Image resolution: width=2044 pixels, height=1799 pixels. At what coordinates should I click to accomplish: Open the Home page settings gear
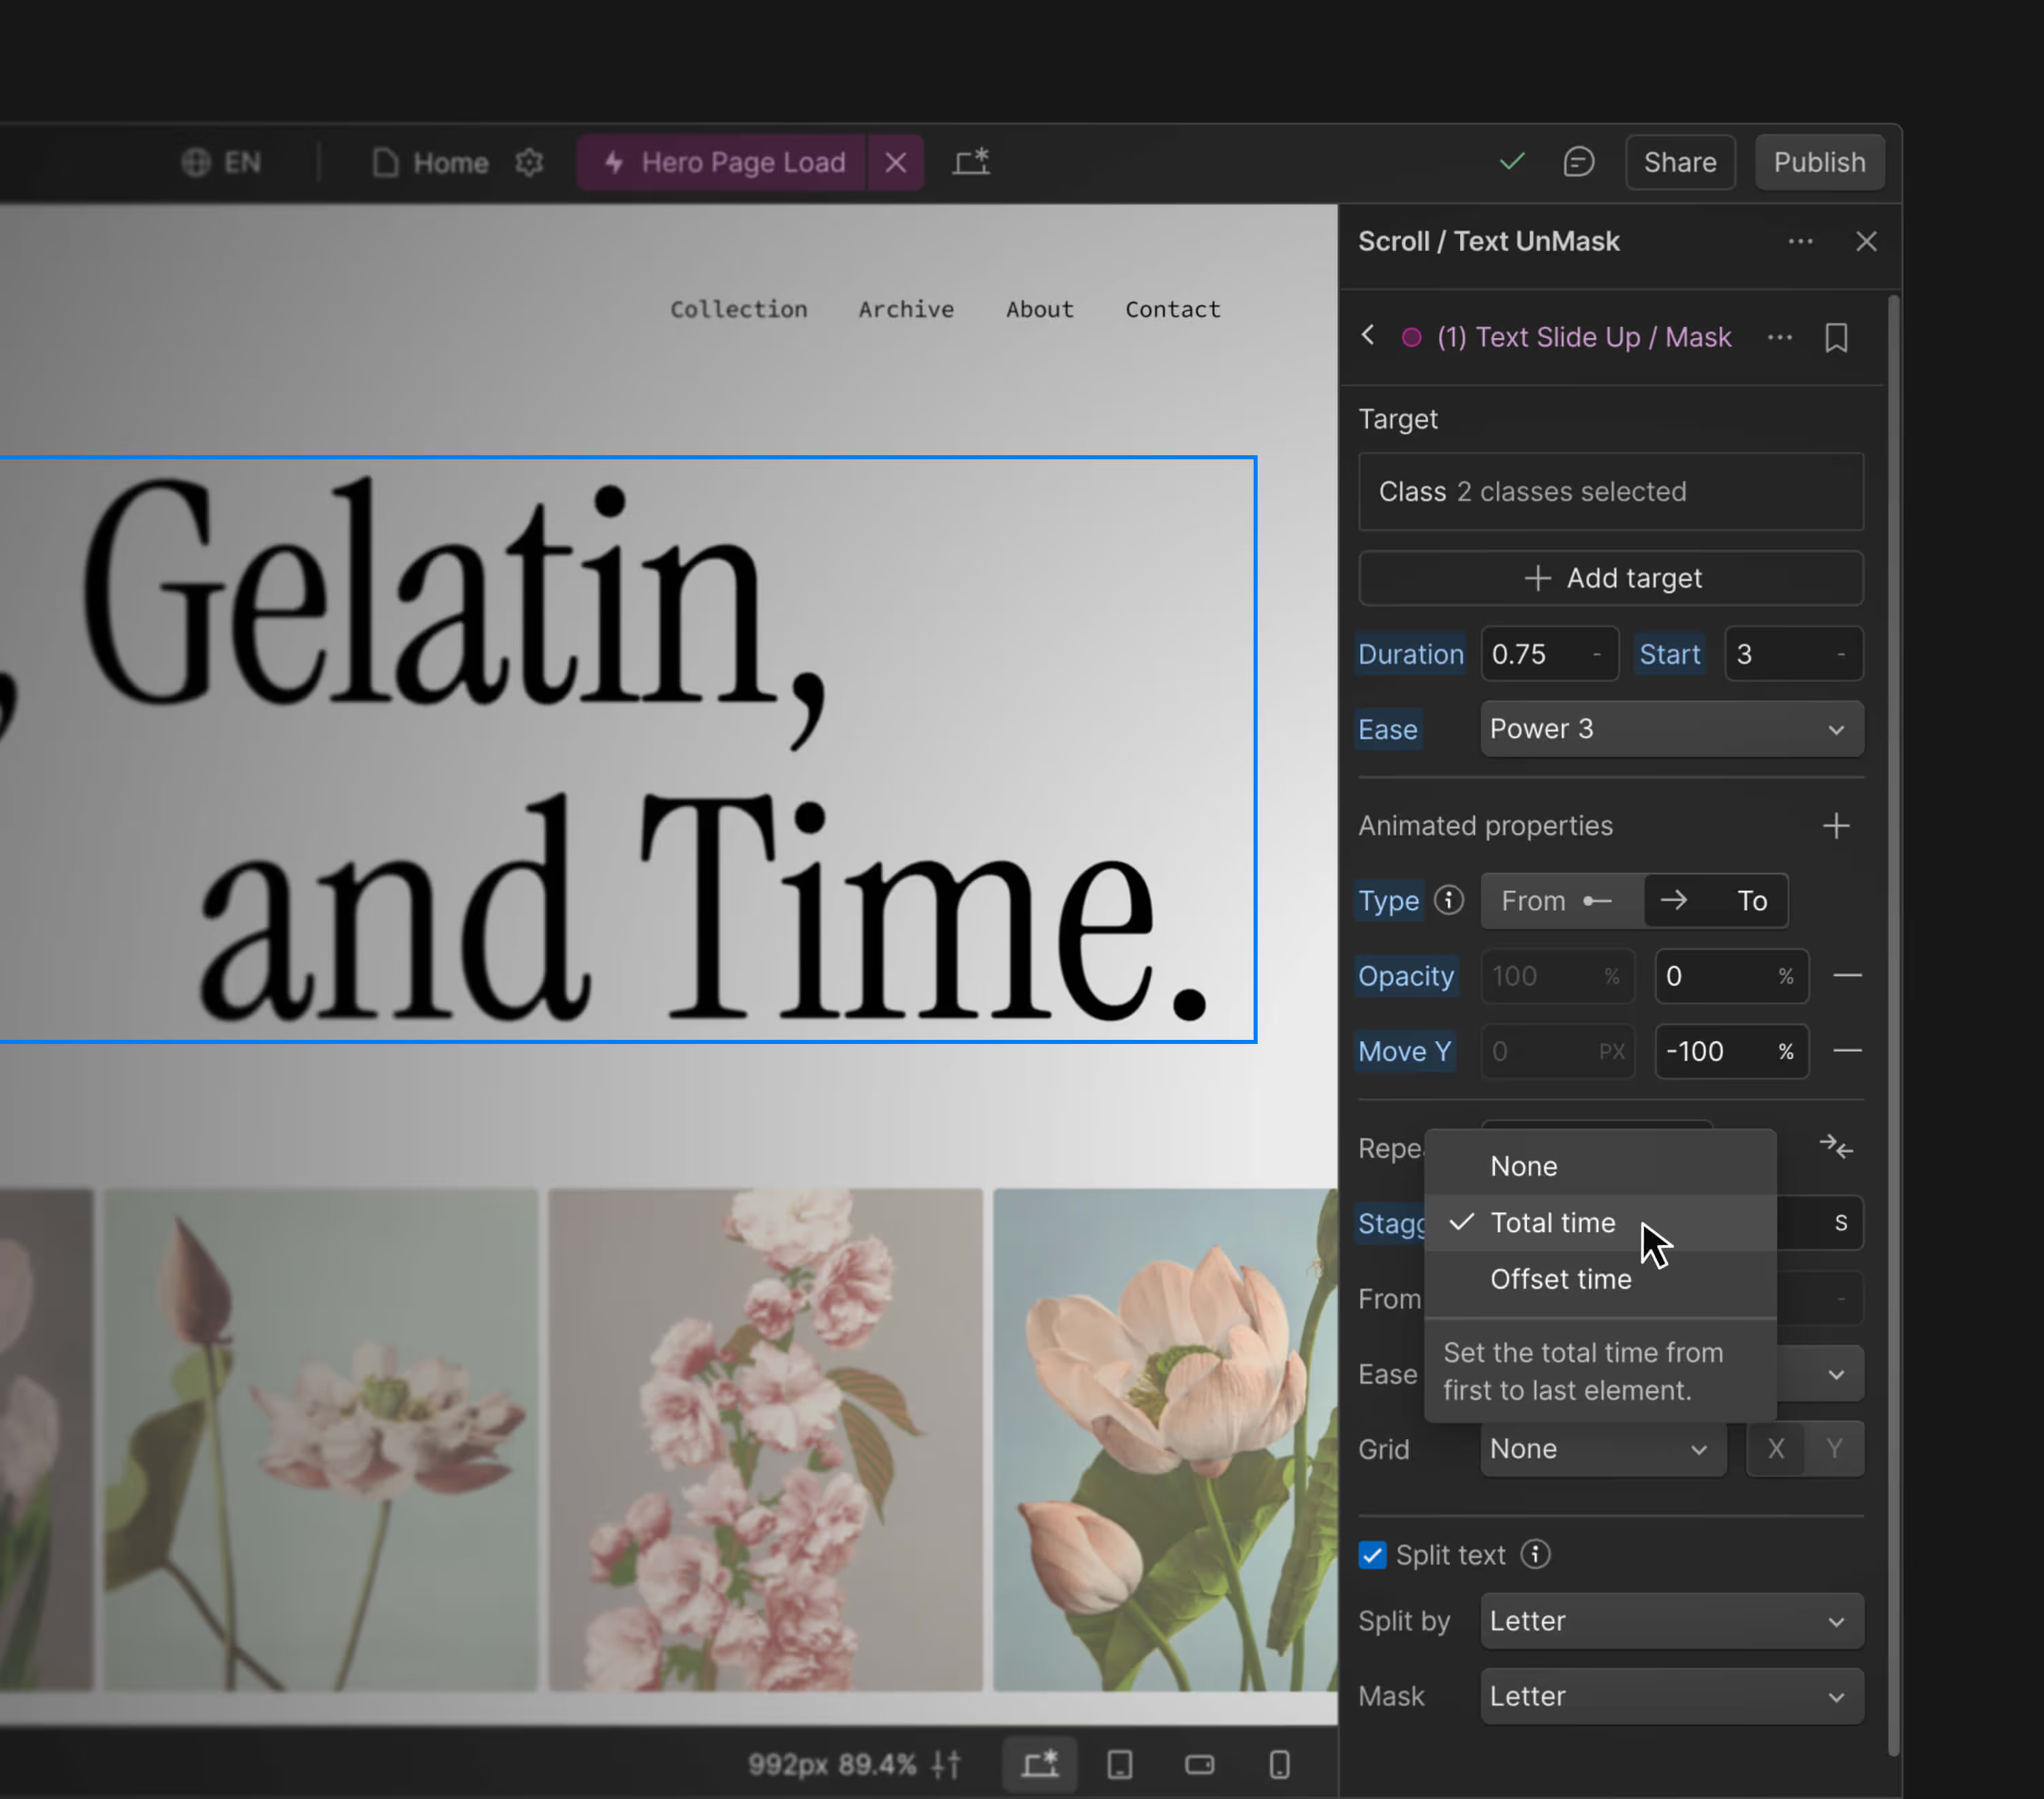(529, 162)
